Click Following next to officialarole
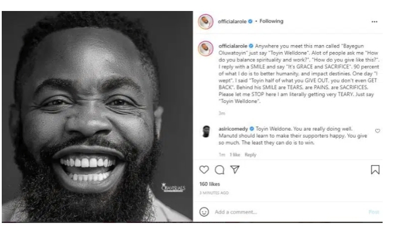 coord(271,21)
